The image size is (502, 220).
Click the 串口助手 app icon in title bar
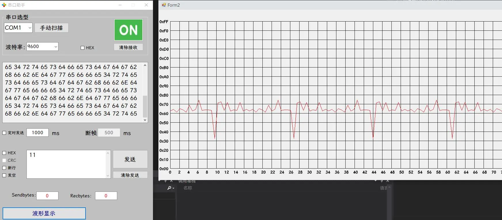click(4, 5)
